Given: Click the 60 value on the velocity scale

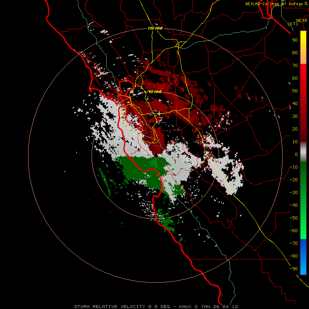Looking at the screenshot, I should click(x=295, y=78).
